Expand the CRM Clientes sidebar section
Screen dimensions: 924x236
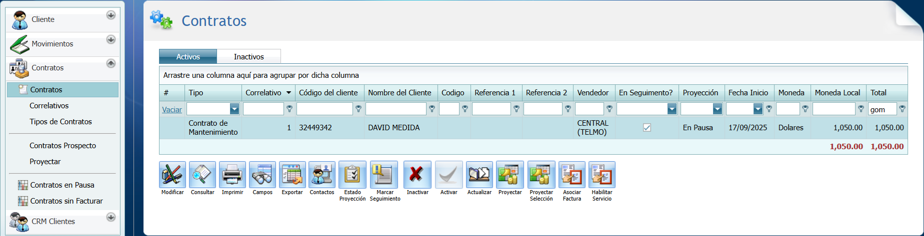pyautogui.click(x=111, y=217)
